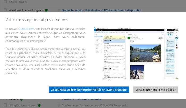Flag the Surface 3 conseils et astuces message

point(59,99)
